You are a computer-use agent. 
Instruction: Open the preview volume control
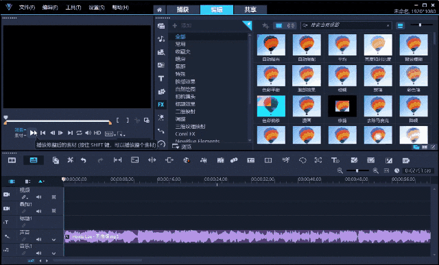coord(88,133)
